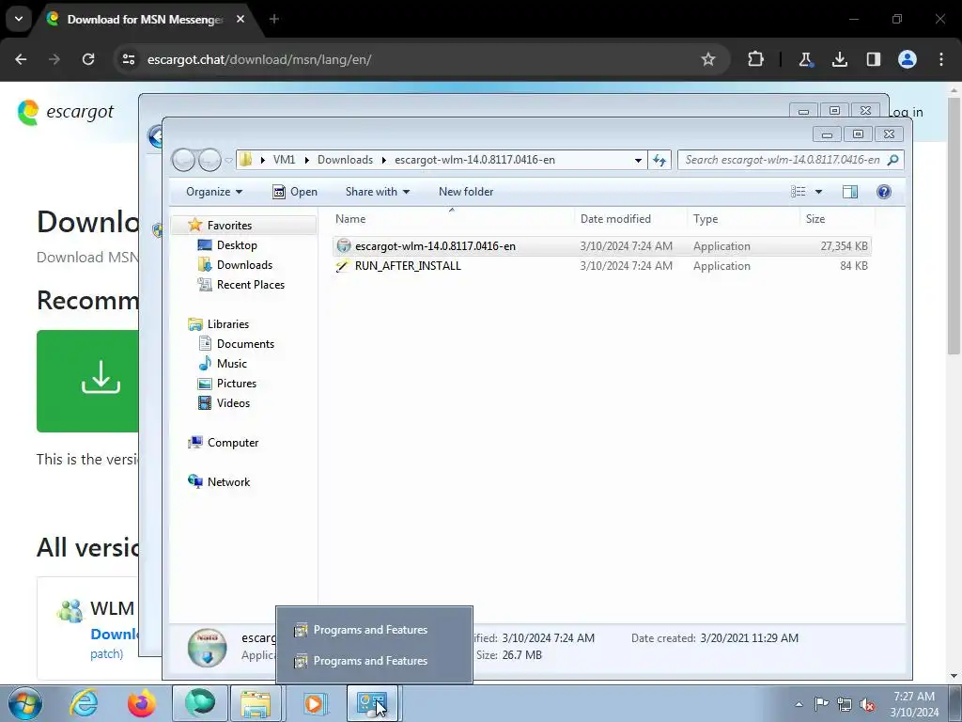This screenshot has height=722, width=962.
Task: Toggle Chrome side panel icon
Action: (x=873, y=59)
